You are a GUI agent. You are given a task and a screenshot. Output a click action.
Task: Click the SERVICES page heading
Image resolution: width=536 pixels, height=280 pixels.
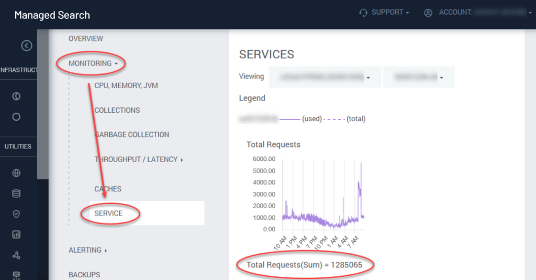point(266,55)
